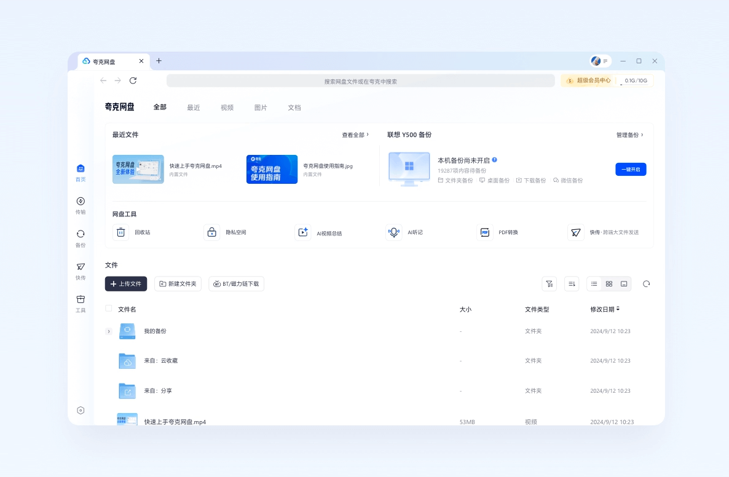Expand the 我的备份 folder row

point(109,331)
